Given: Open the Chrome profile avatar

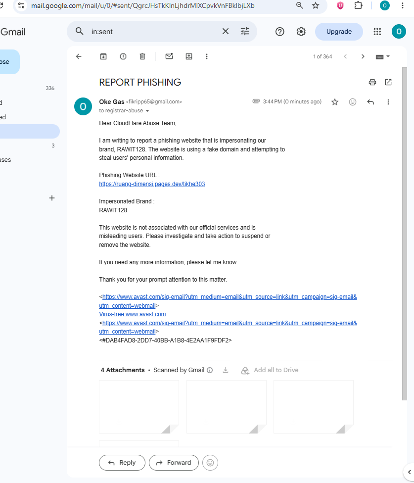Looking at the screenshot, I should (x=384, y=5).
